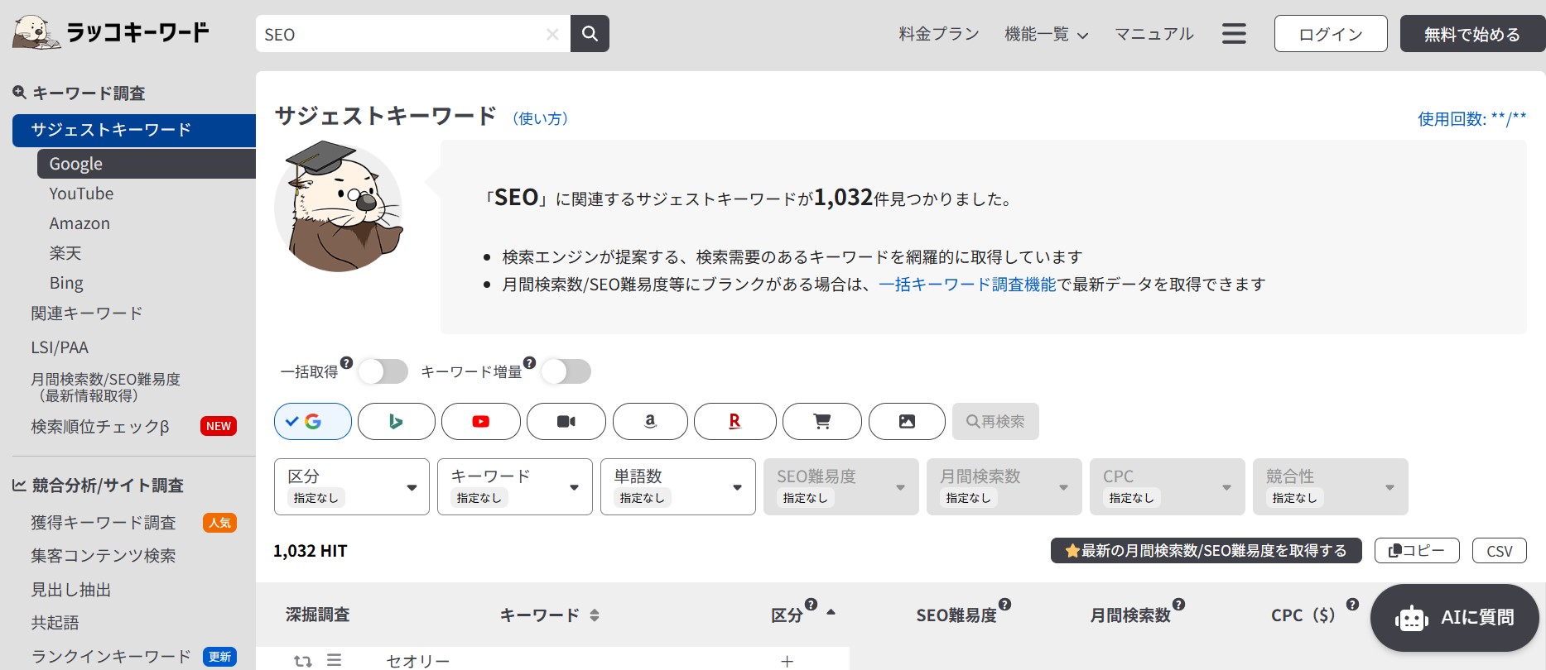Click help icon on 区分 column

coord(812,605)
